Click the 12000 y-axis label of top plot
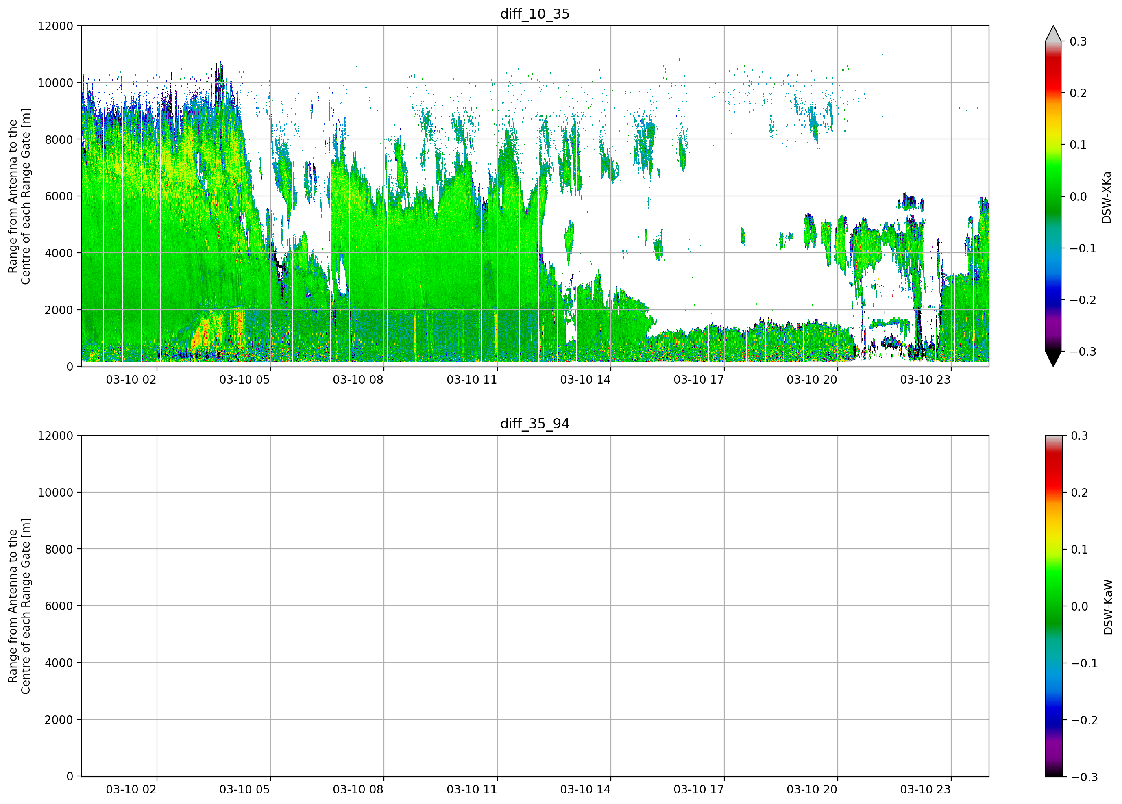The width and height of the screenshot is (1122, 804). tap(55, 26)
